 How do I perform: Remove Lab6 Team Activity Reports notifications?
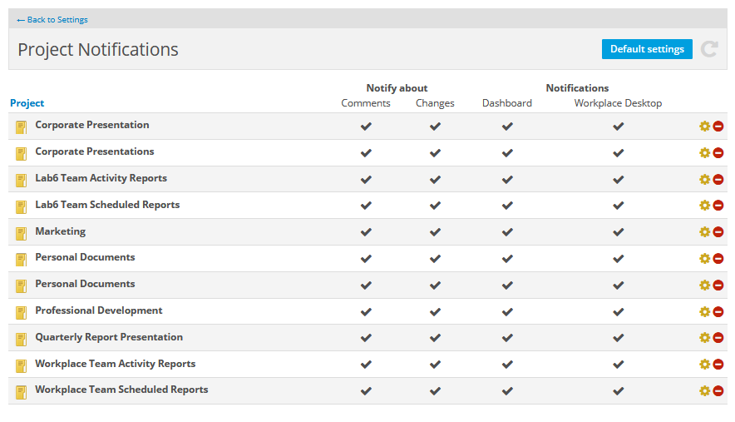718,180
